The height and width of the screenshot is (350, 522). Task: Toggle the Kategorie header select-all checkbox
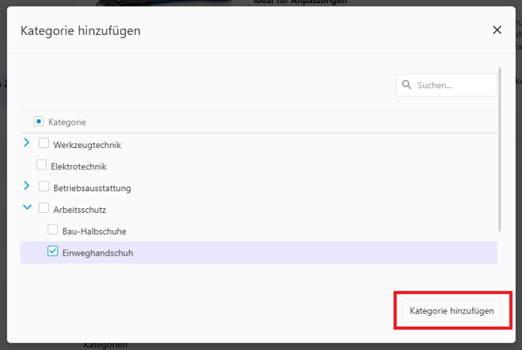(38, 122)
